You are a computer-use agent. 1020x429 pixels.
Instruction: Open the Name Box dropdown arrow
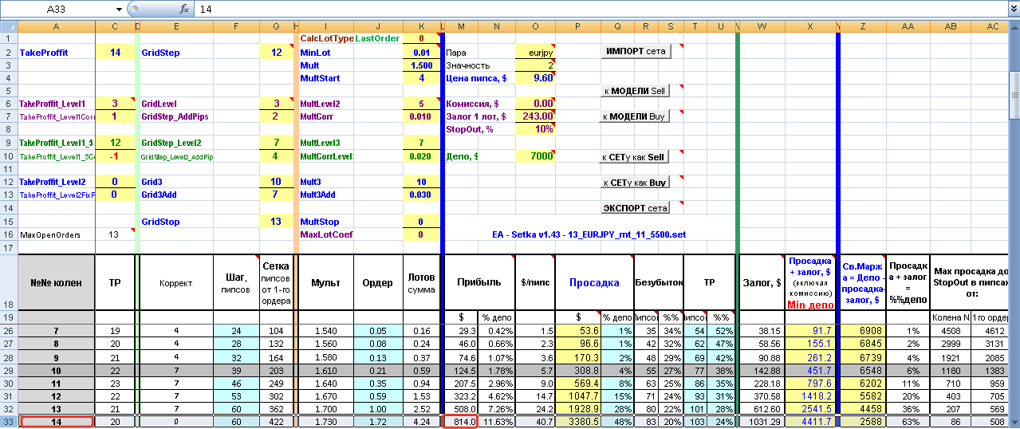click(x=119, y=9)
